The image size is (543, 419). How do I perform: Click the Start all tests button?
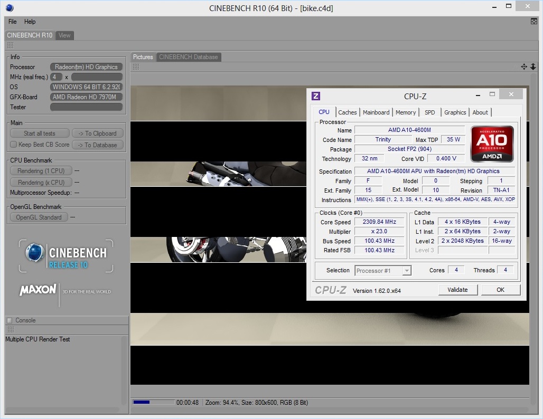(x=40, y=134)
